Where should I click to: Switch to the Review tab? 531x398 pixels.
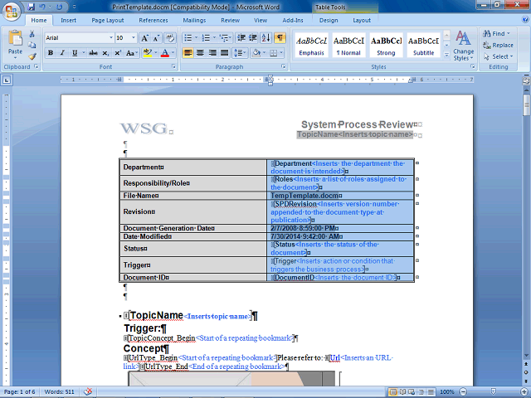point(231,20)
